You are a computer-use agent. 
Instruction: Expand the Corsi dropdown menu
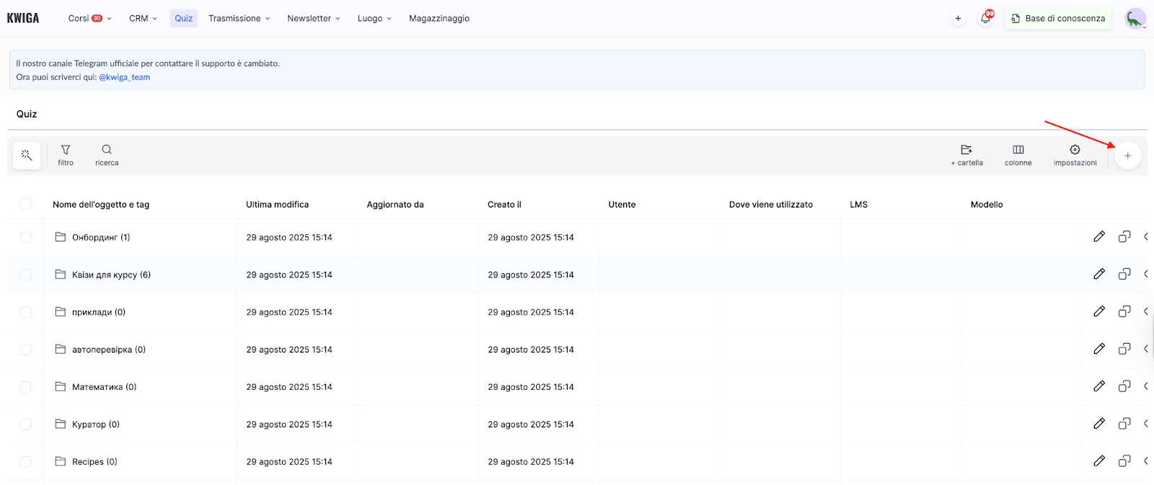click(89, 19)
